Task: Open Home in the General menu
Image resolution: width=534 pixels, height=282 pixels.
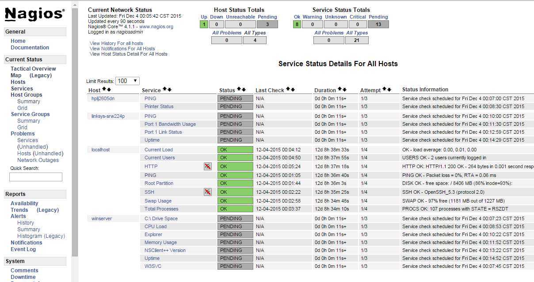Action: pos(18,41)
